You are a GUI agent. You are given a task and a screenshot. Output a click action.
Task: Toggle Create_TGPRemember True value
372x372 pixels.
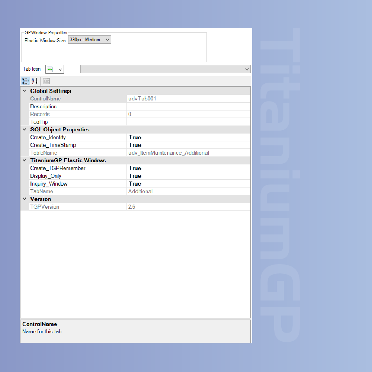(x=135, y=168)
